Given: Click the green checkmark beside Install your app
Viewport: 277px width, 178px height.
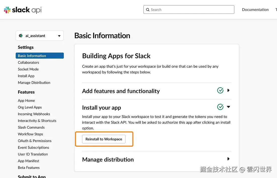Looking at the screenshot, I should pos(220,107).
